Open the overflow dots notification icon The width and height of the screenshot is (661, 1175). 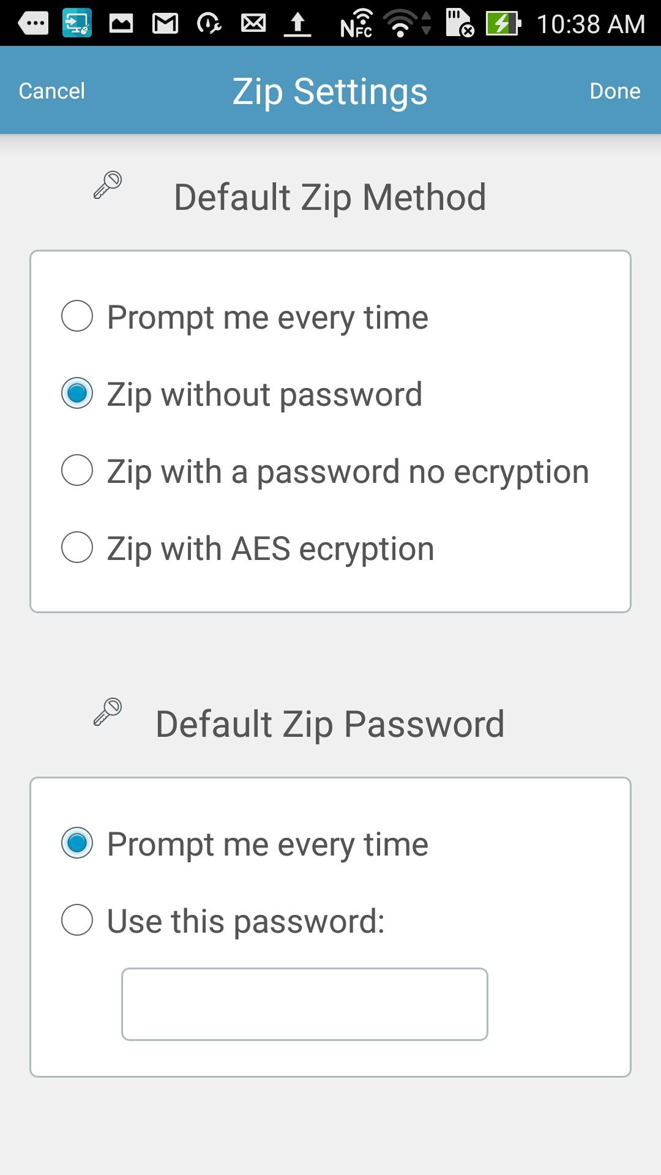click(x=34, y=23)
